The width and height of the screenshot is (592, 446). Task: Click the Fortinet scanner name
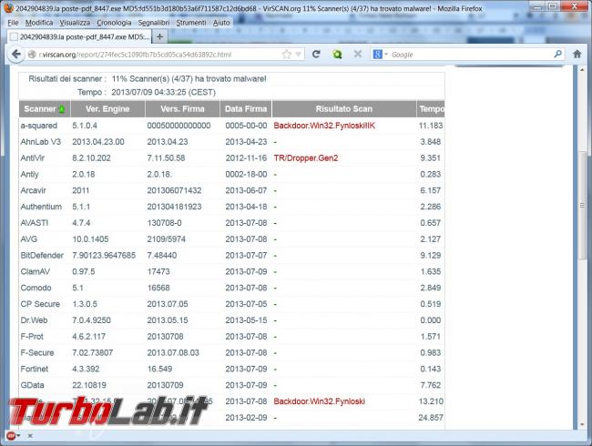point(35,369)
